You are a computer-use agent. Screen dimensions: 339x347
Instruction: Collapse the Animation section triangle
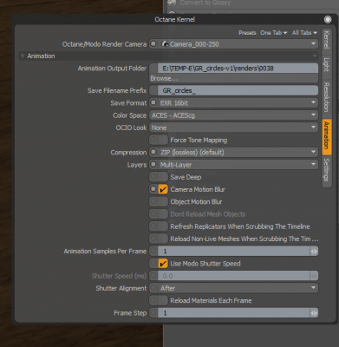tap(23, 56)
